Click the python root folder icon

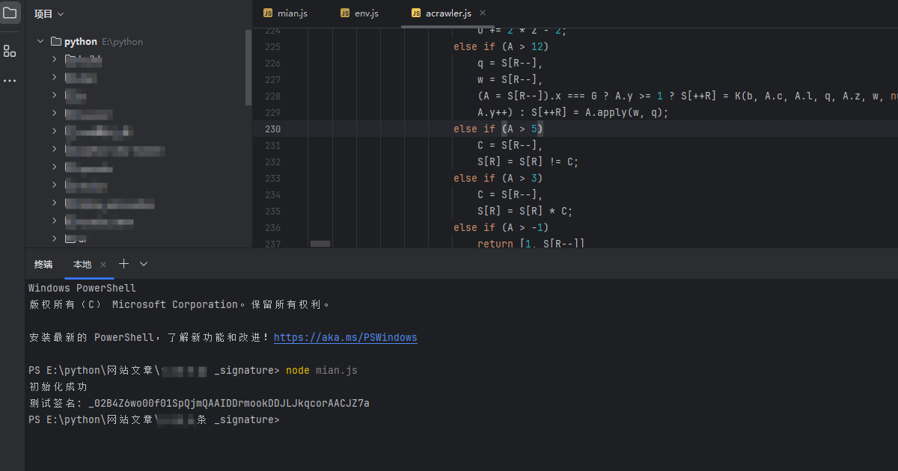55,42
